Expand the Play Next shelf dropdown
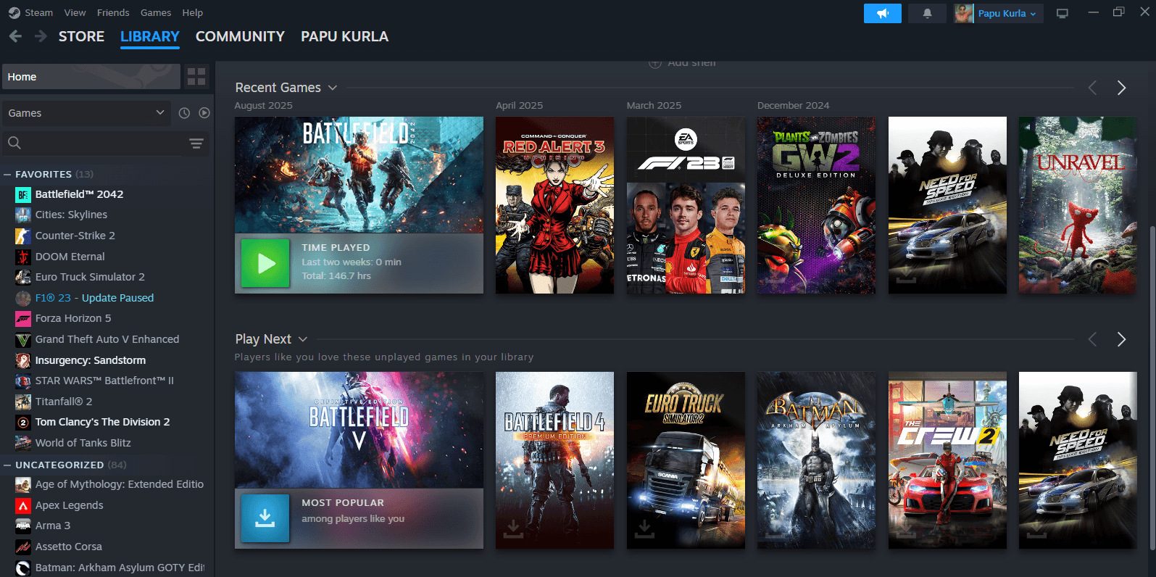Viewport: 1156px width, 577px height. [x=303, y=339]
